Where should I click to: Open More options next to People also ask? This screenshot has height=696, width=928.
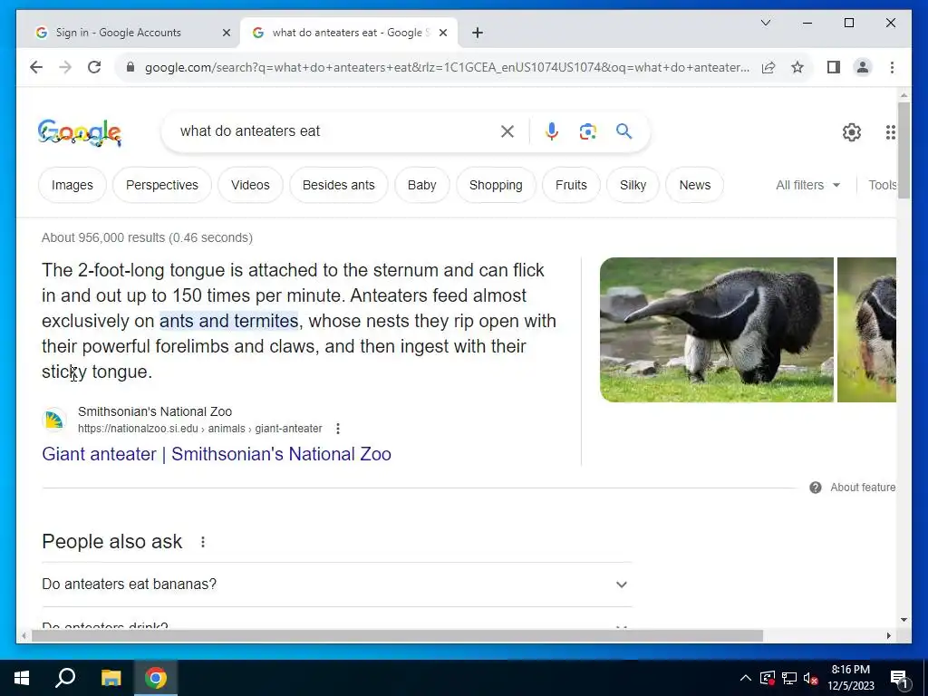point(202,542)
